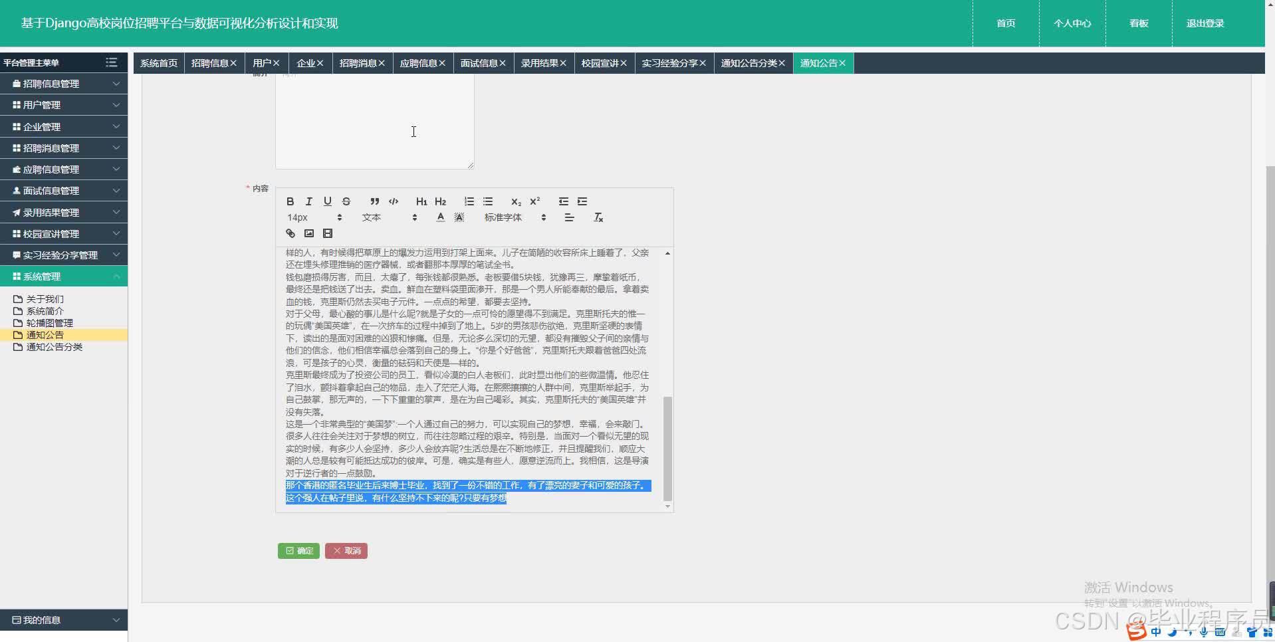Expand the 企业管理 menu
1275x642 pixels.
coord(64,126)
